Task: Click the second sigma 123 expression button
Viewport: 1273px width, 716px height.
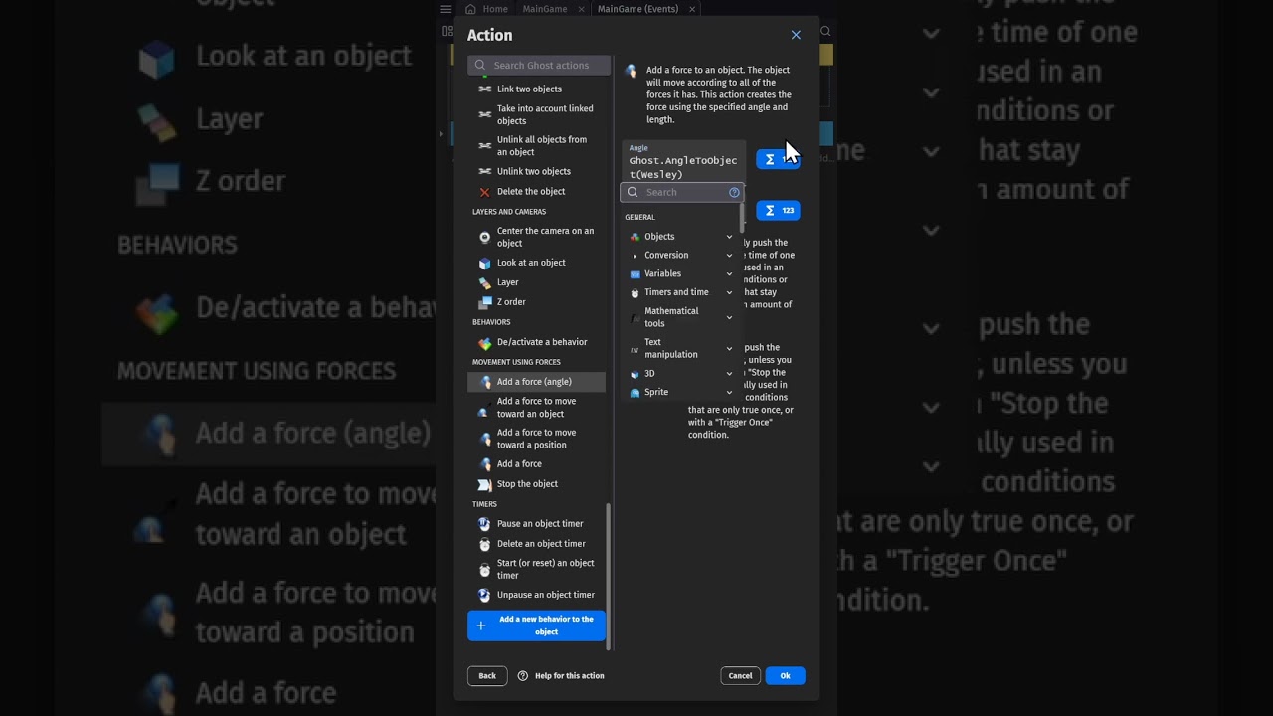Action: (x=778, y=211)
